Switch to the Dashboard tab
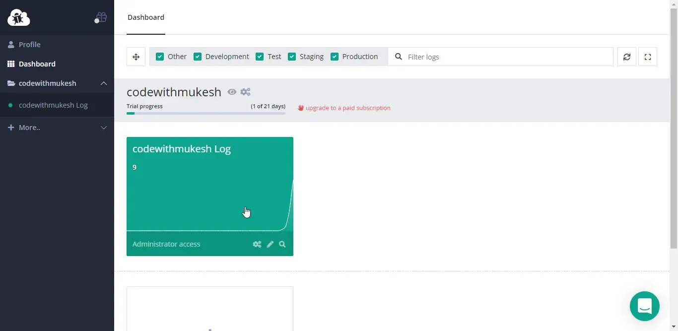This screenshot has height=331, width=678. pyautogui.click(x=145, y=17)
